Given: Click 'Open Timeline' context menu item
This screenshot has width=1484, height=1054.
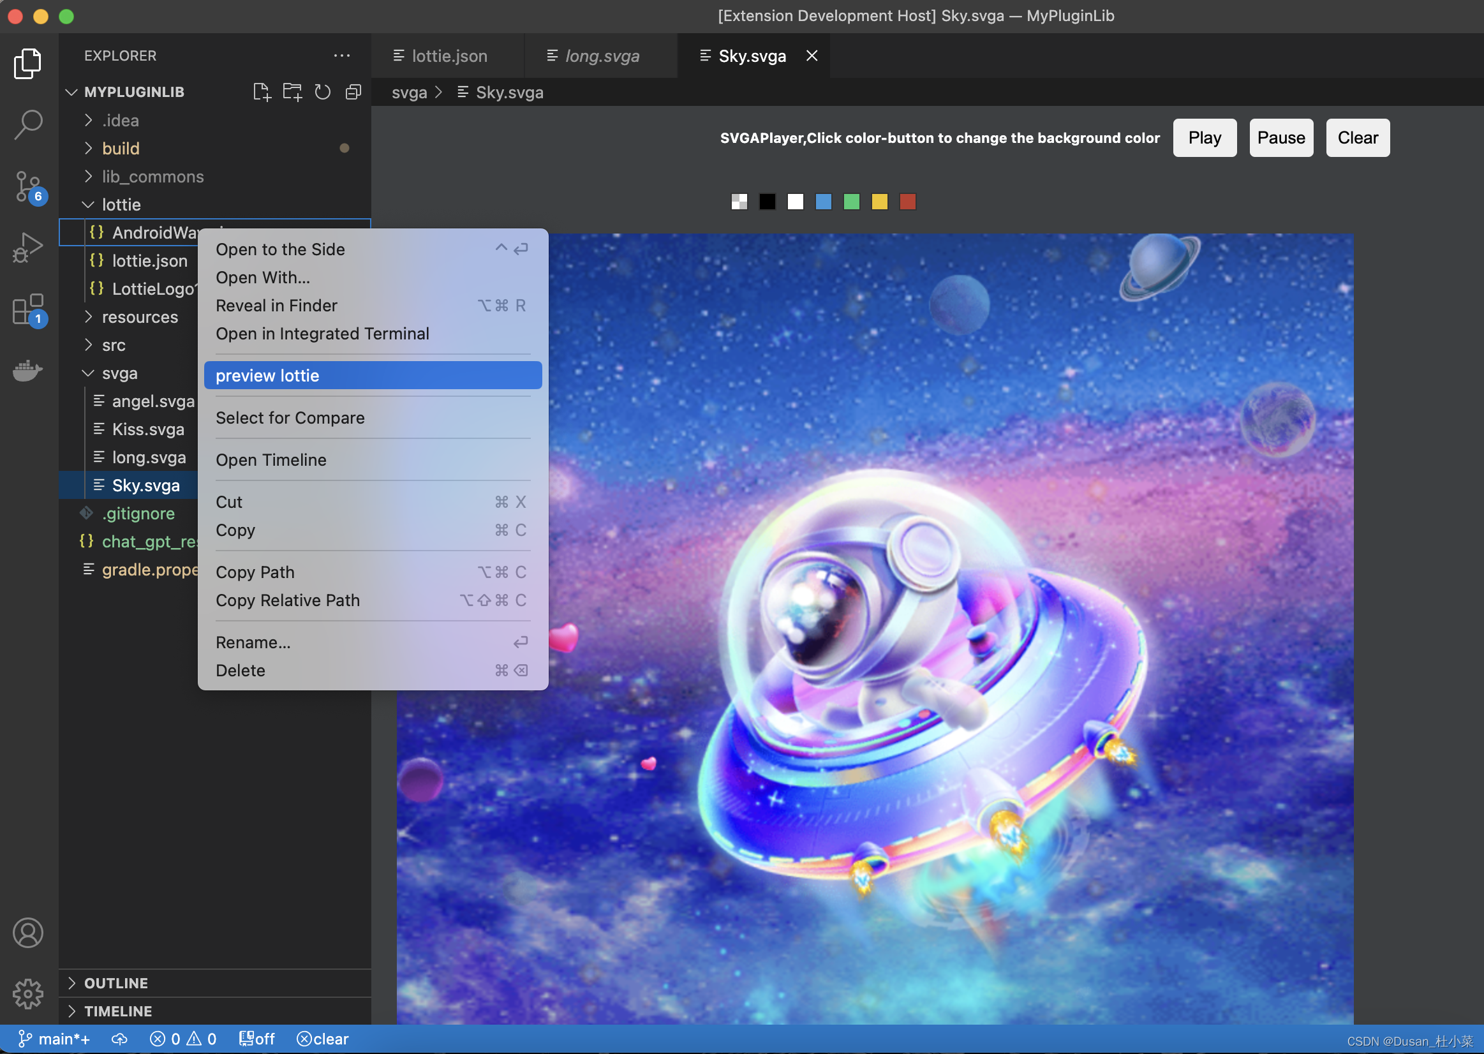Looking at the screenshot, I should point(271,459).
